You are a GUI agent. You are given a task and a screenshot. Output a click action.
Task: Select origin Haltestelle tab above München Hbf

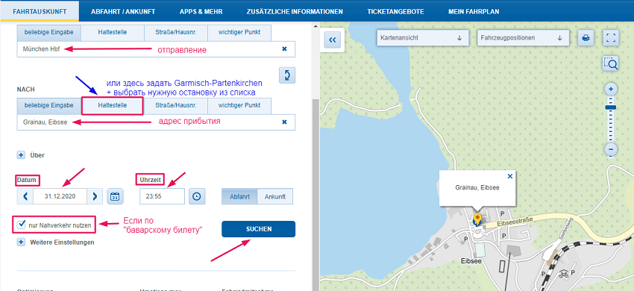coord(113,32)
